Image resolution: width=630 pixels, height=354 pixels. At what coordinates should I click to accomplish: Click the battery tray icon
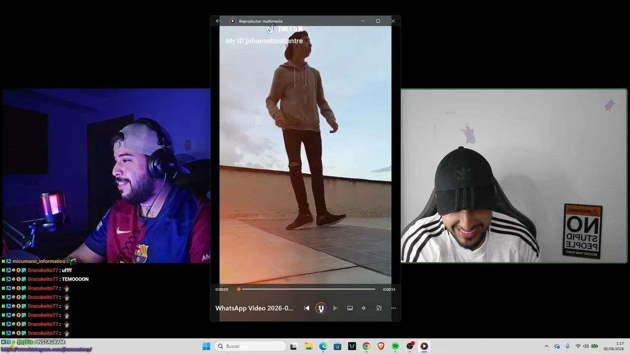(x=595, y=346)
